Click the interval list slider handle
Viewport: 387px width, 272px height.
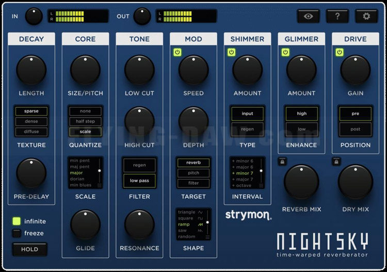(261, 171)
